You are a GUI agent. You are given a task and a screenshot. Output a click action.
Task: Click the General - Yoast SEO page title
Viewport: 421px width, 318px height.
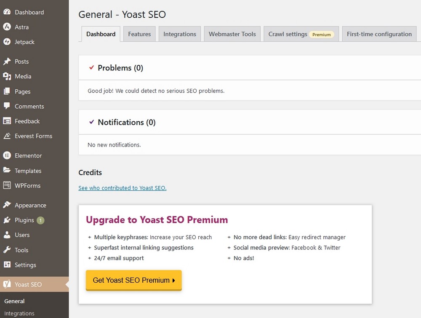[x=122, y=14]
